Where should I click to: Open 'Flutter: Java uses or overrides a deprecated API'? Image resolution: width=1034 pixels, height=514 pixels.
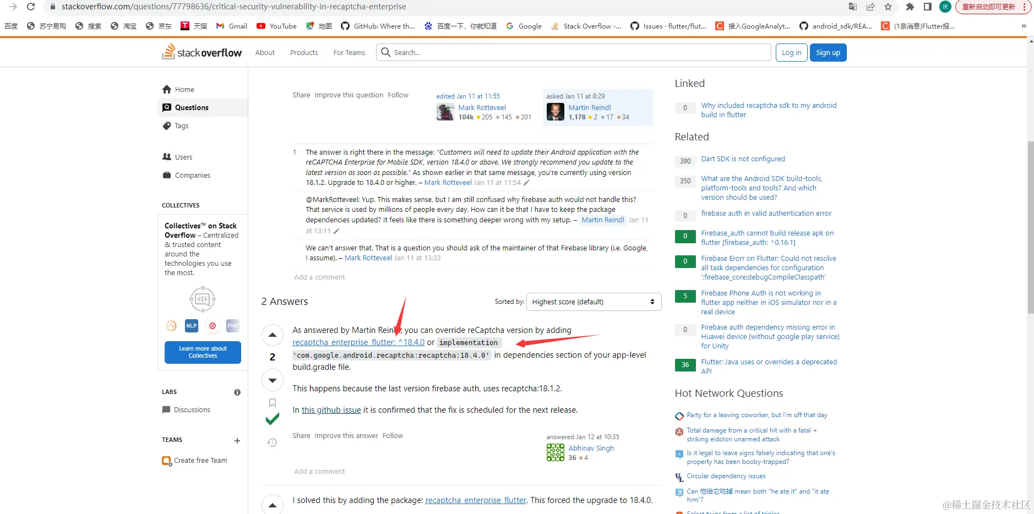[x=769, y=367]
